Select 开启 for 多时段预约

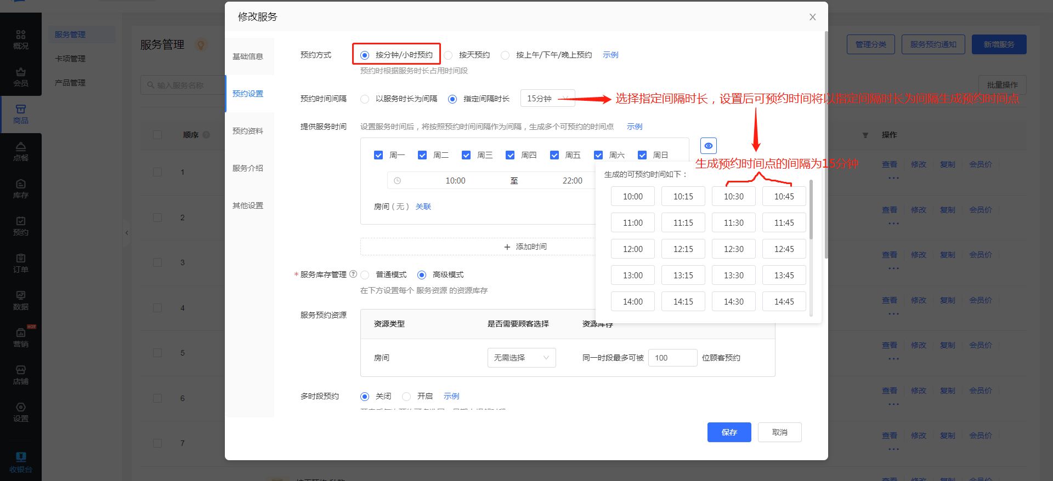tap(406, 396)
